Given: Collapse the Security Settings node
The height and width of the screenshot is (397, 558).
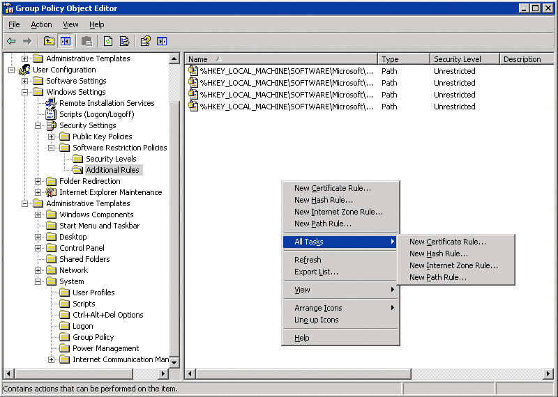Looking at the screenshot, I should tap(38, 125).
